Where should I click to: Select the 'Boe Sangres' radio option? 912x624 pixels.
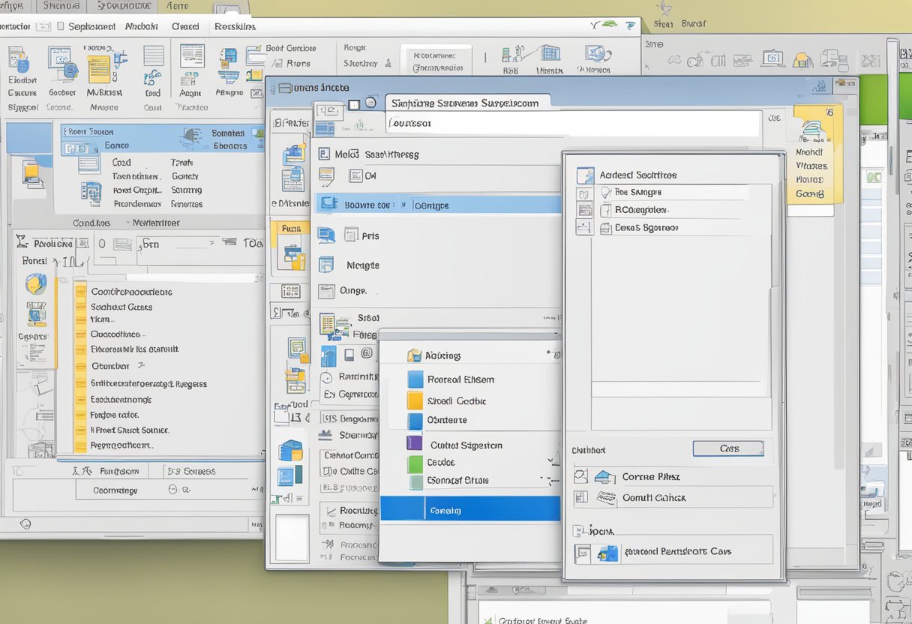[x=607, y=192]
